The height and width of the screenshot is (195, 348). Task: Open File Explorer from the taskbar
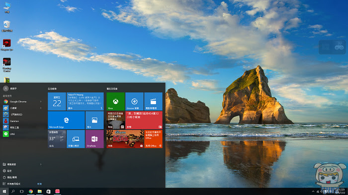pyautogui.click(x=39, y=192)
